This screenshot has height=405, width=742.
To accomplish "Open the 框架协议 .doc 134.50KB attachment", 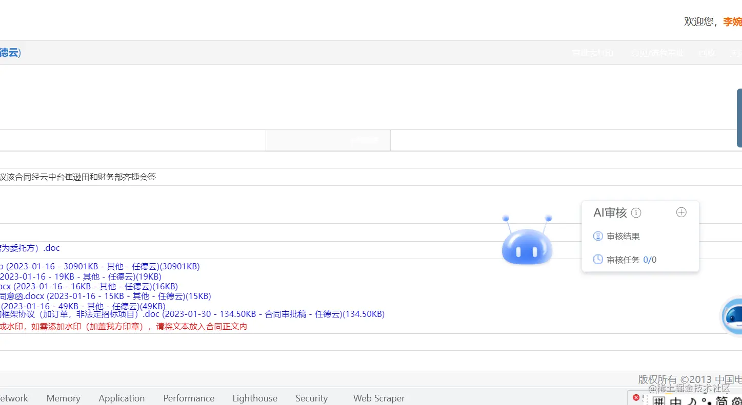I will coord(192,314).
